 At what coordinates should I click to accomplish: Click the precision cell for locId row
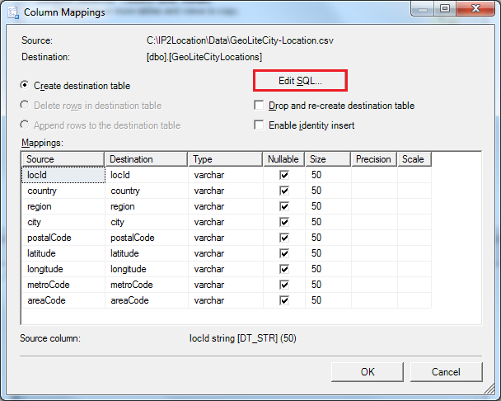pyautogui.click(x=374, y=175)
